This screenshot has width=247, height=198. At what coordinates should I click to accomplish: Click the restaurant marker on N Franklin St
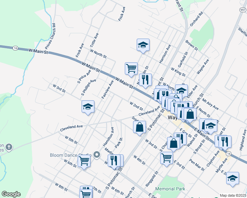click(x=145, y=80)
